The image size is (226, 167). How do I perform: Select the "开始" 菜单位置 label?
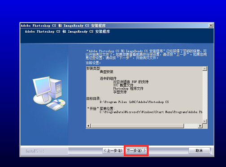click(x=101, y=109)
